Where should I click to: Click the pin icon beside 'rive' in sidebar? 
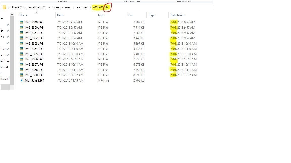(8, 49)
